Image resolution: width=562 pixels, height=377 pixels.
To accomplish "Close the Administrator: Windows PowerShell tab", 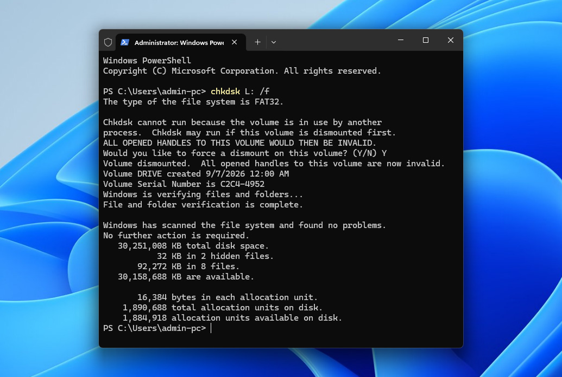I will pyautogui.click(x=235, y=42).
